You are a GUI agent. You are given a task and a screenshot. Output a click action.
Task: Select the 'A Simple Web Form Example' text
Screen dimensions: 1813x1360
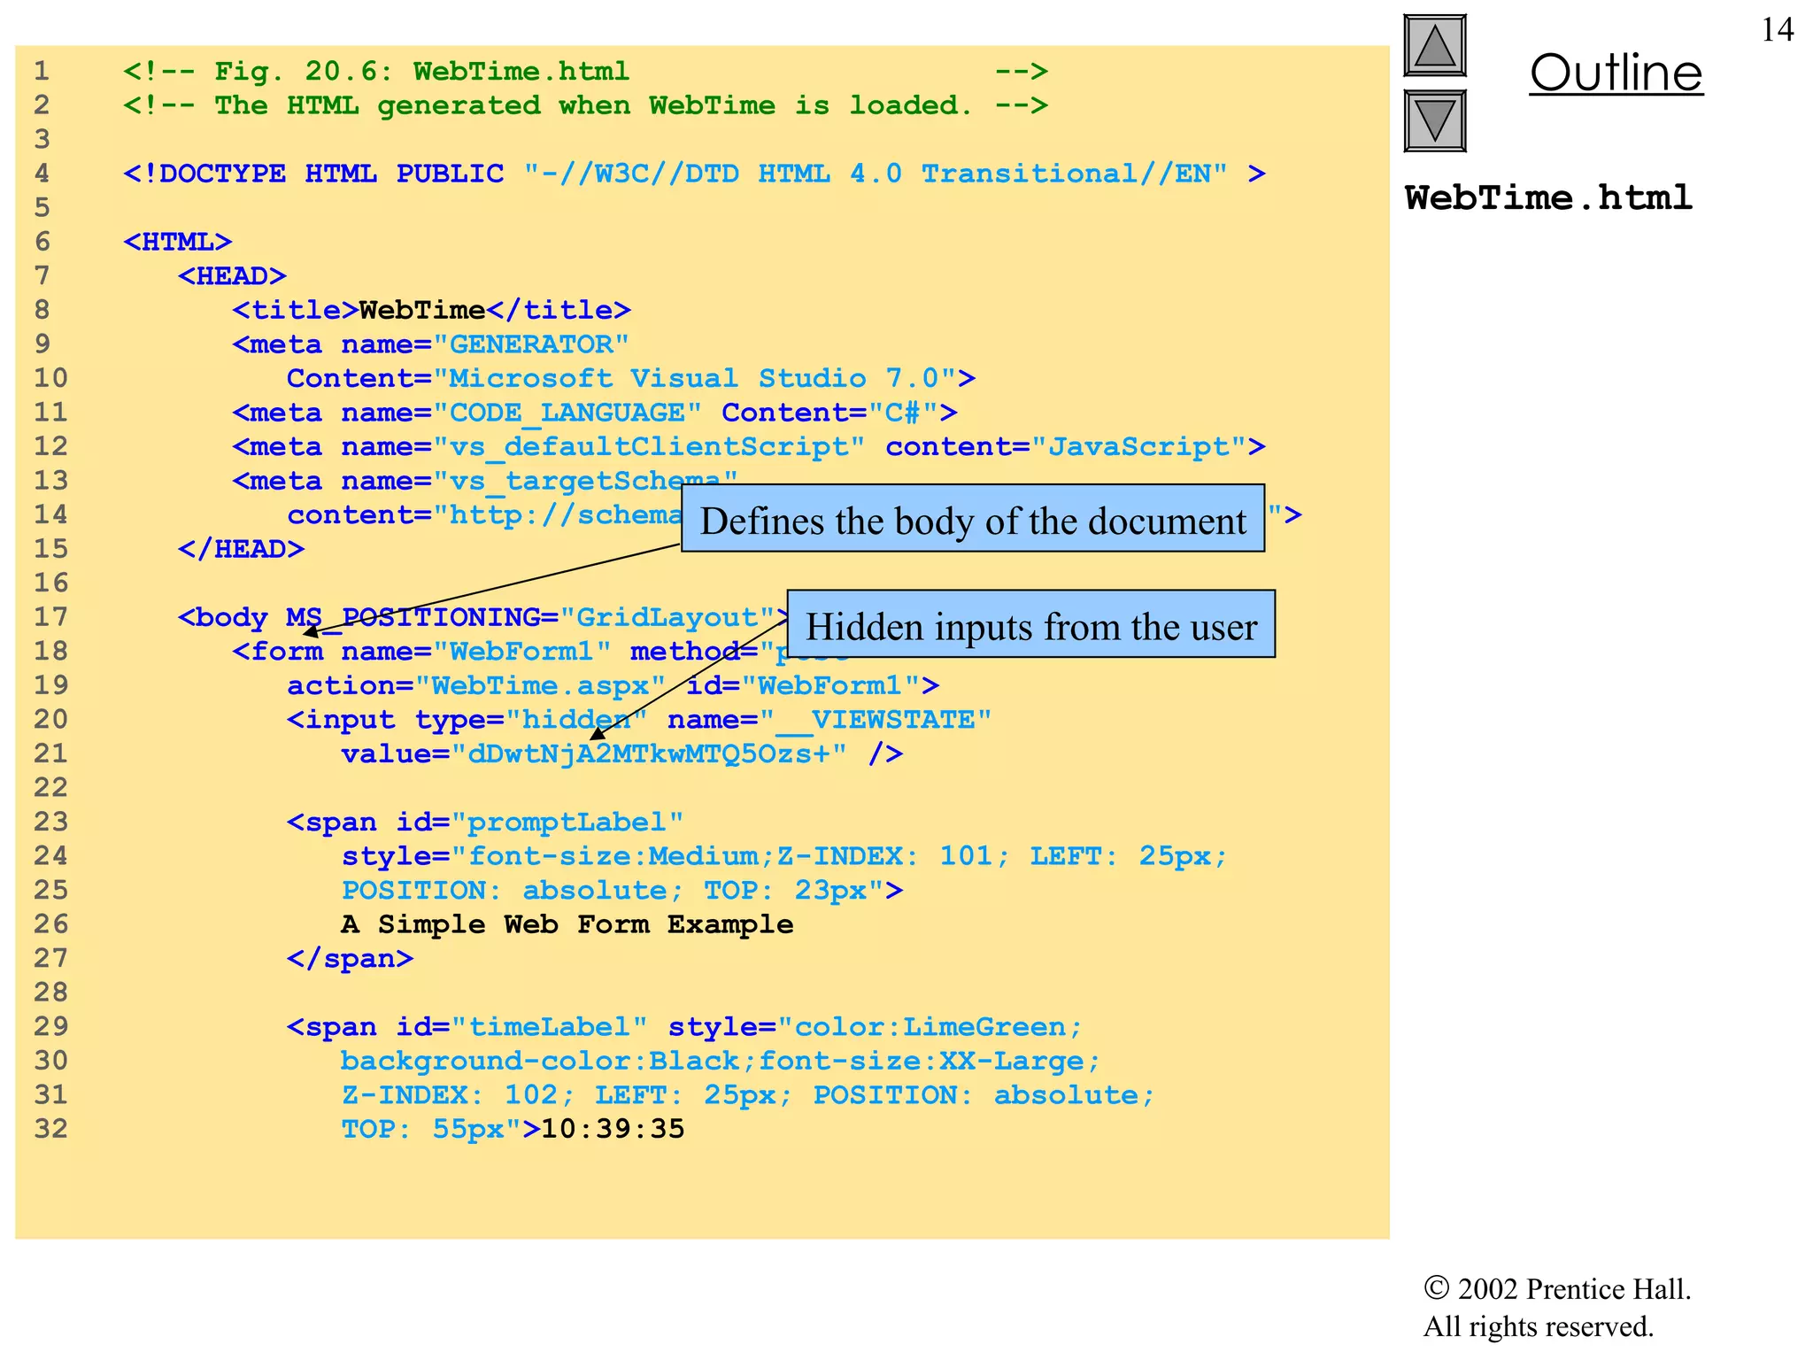tap(567, 924)
